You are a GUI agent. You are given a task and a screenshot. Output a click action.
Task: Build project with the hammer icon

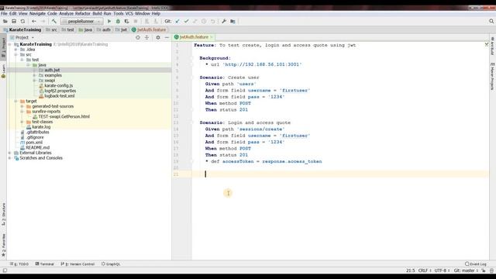[x=54, y=21]
